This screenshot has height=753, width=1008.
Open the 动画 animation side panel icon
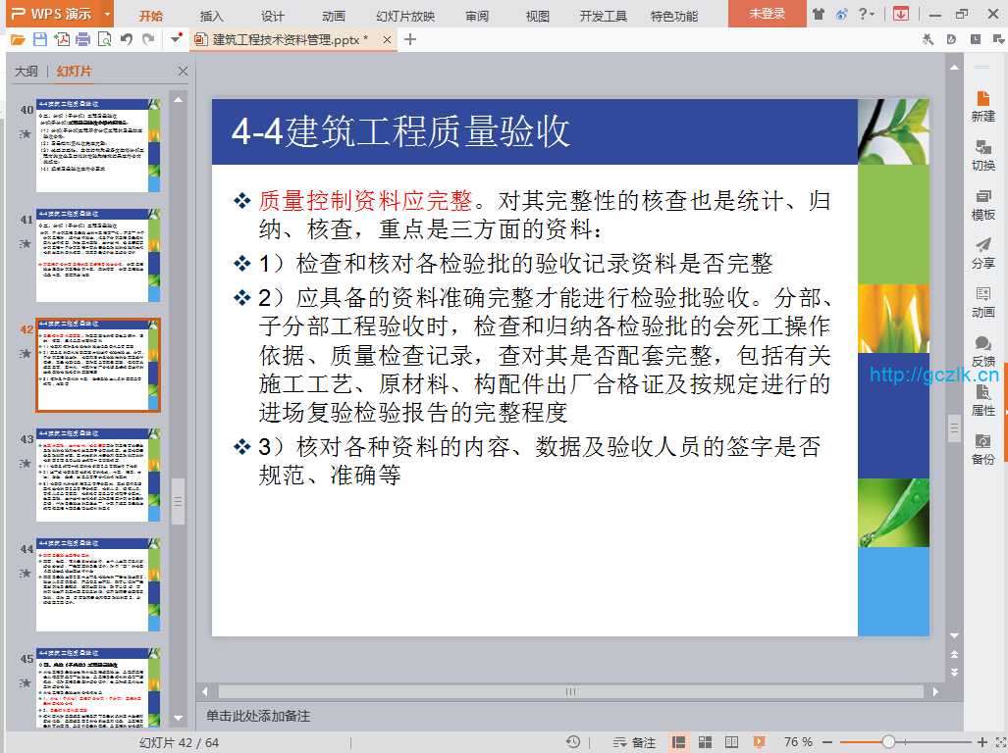pyautogui.click(x=982, y=301)
